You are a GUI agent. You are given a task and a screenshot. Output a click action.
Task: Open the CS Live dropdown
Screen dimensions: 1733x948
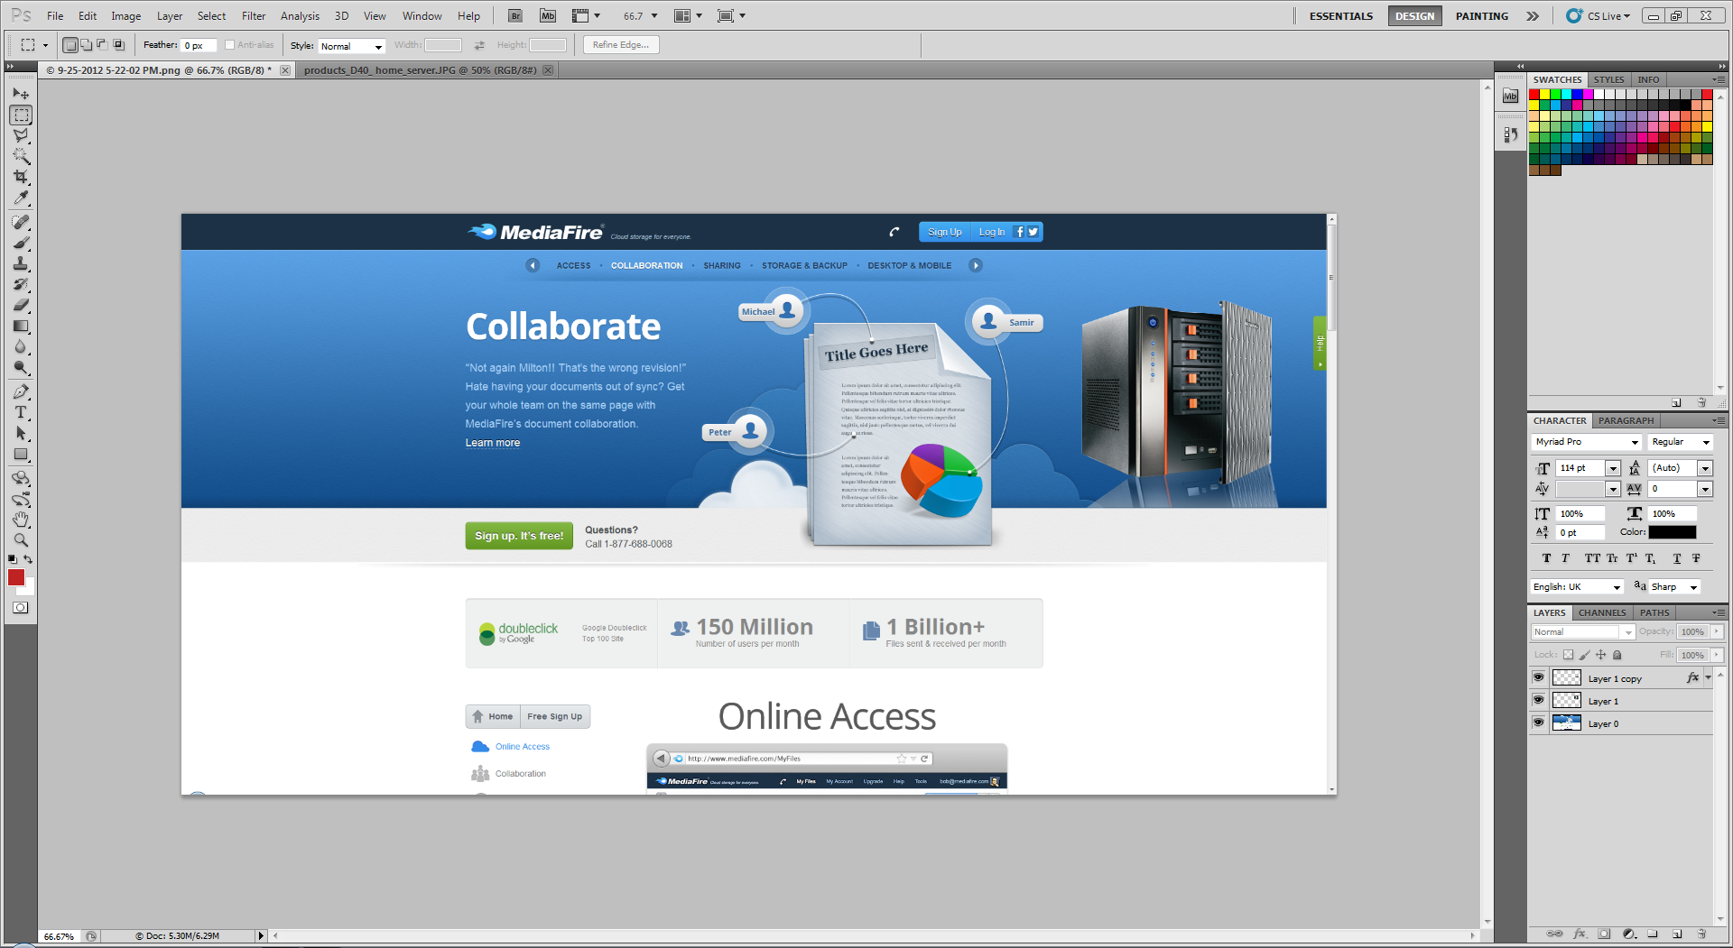click(1599, 15)
